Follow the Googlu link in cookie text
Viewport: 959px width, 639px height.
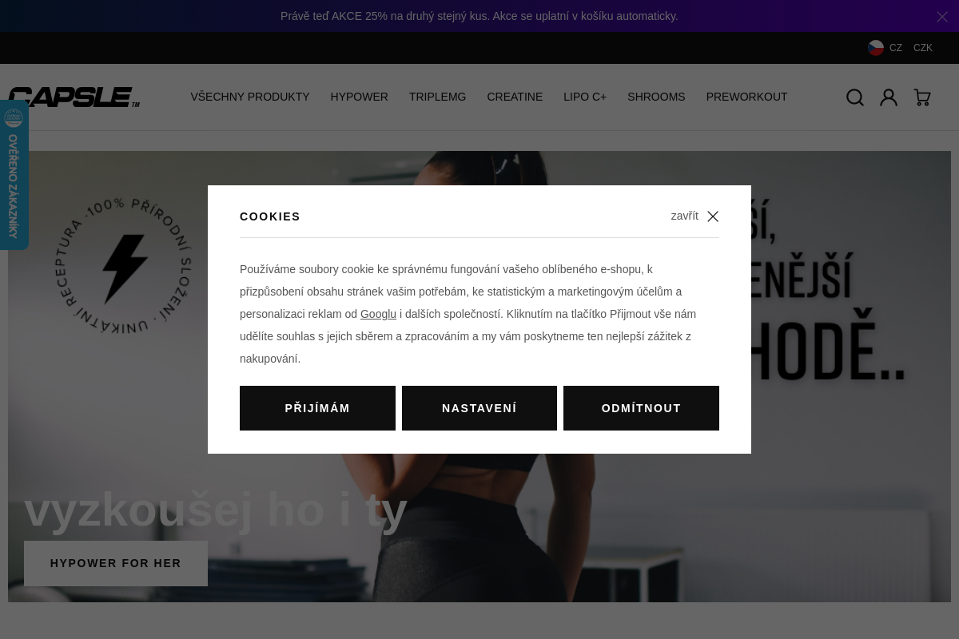click(378, 314)
